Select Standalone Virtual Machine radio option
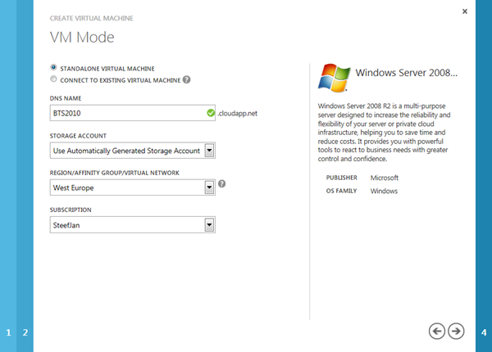Viewport: 492px width, 352px height. point(54,68)
